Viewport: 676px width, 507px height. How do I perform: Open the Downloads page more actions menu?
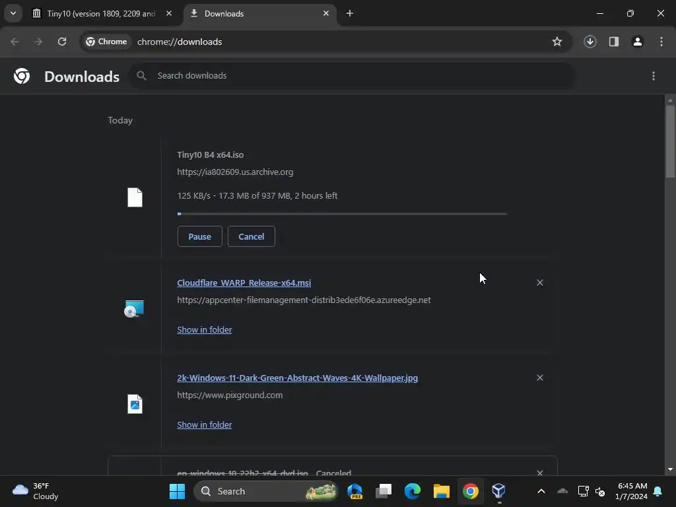click(653, 76)
